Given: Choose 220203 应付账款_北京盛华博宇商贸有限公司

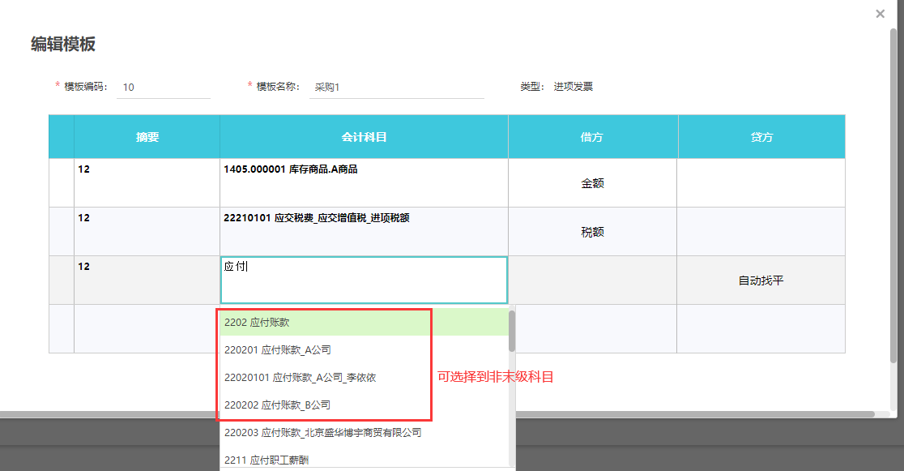Looking at the screenshot, I should click(324, 433).
